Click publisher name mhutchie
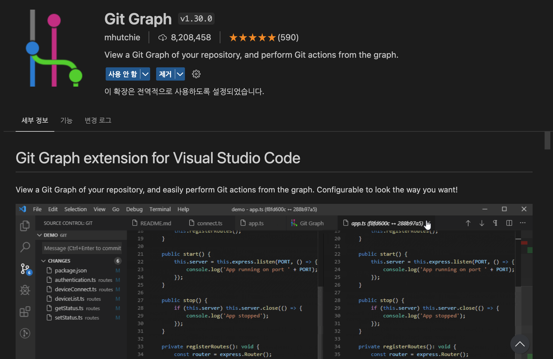The height and width of the screenshot is (359, 553). click(x=122, y=37)
